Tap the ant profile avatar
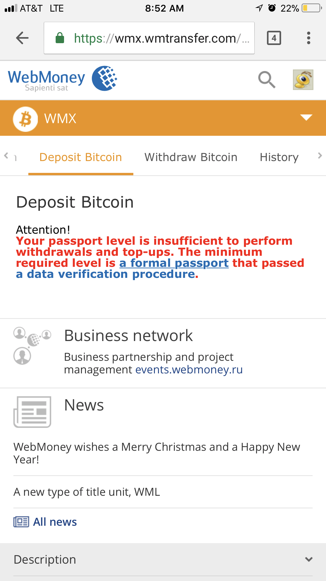The width and height of the screenshot is (326, 581). coord(303,80)
